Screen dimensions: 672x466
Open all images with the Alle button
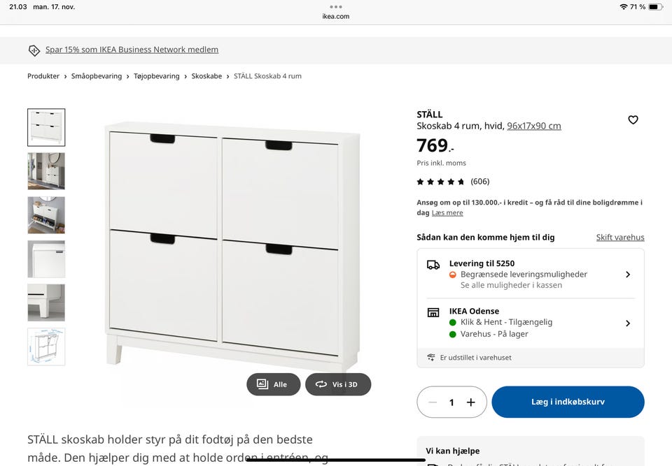coord(273,384)
